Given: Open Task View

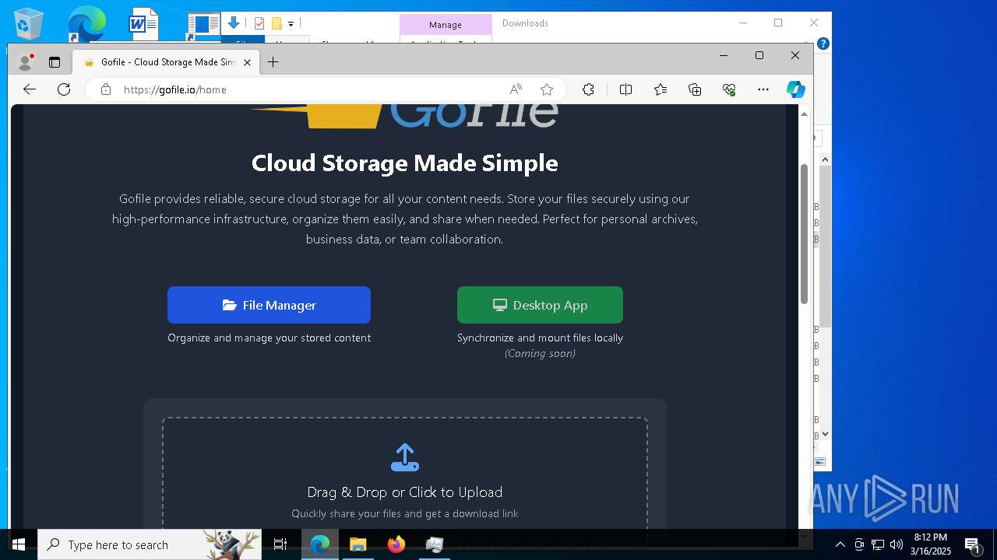Looking at the screenshot, I should [280, 544].
